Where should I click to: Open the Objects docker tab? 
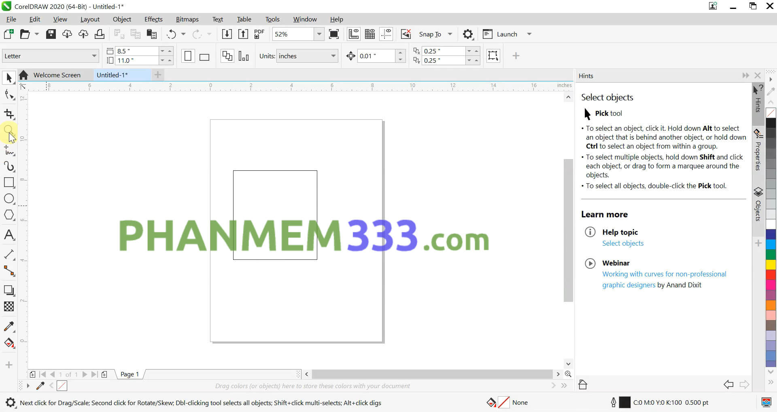(758, 204)
